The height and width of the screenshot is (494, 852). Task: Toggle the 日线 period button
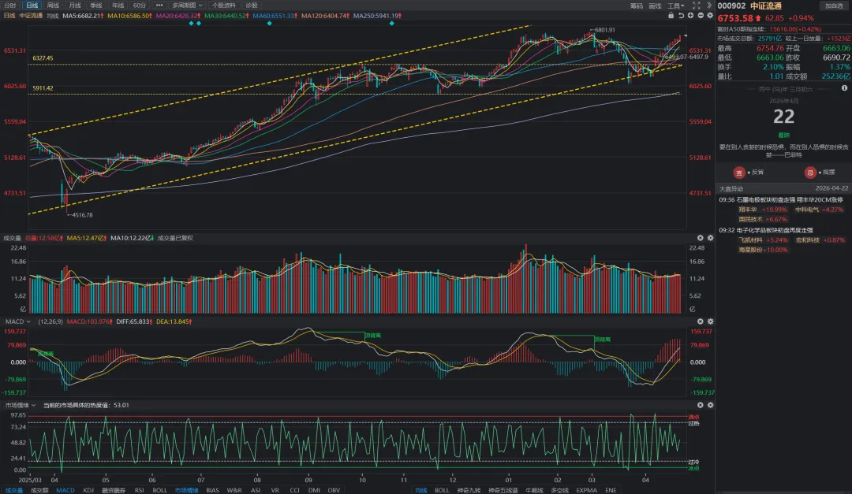[x=32, y=6]
